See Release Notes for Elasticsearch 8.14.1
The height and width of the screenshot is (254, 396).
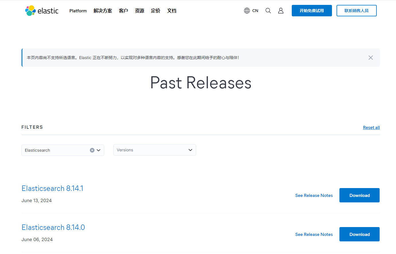click(314, 196)
